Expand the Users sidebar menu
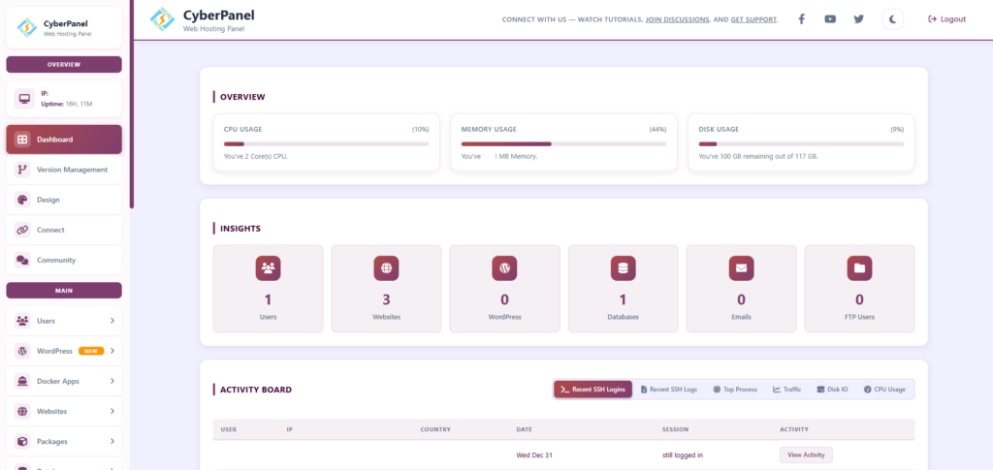Image resolution: width=993 pixels, height=470 pixels. [64, 321]
